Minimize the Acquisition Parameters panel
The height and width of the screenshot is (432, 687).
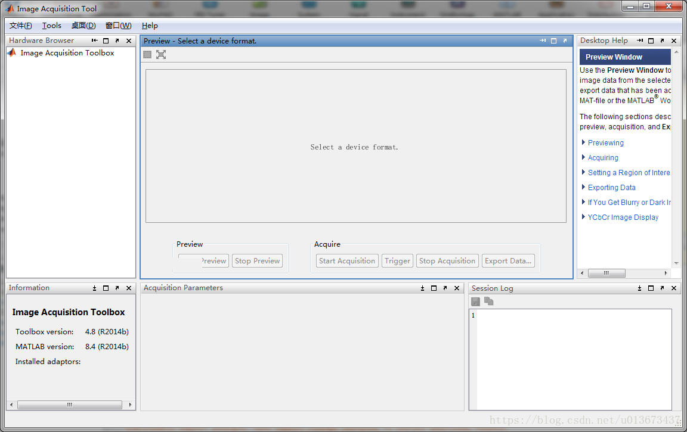point(422,288)
